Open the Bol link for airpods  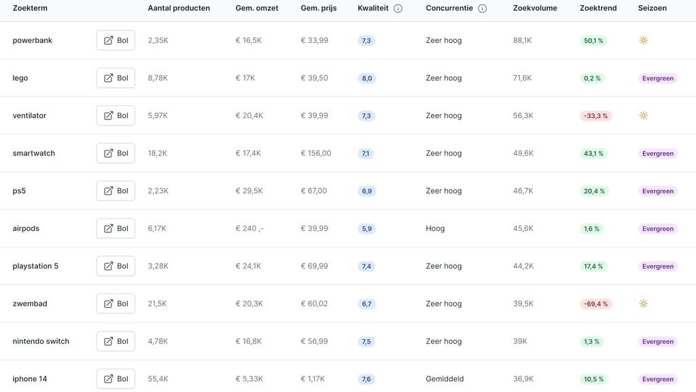(116, 229)
